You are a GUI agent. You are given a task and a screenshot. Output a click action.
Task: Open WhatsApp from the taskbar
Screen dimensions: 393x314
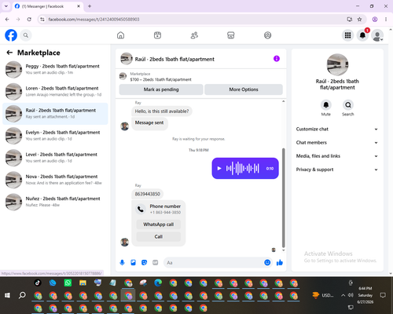tap(68, 283)
